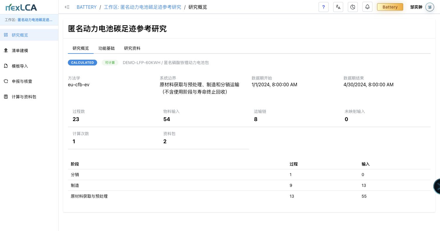Click the nexLCA logo
The width and height of the screenshot is (440, 231).
tap(21, 7)
